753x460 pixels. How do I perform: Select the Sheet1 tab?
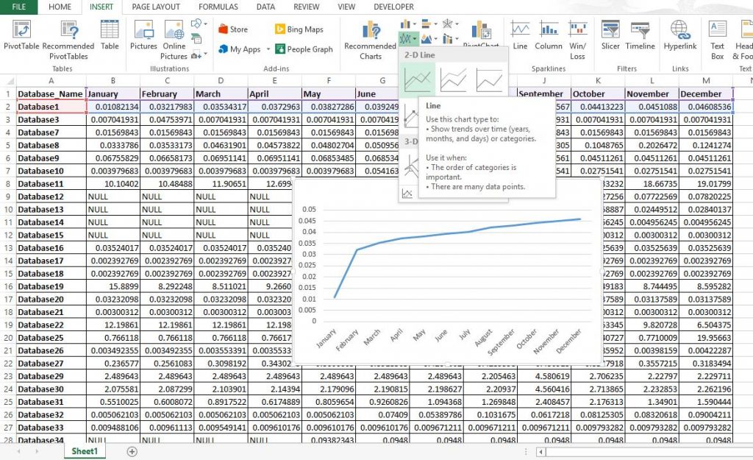(85, 450)
